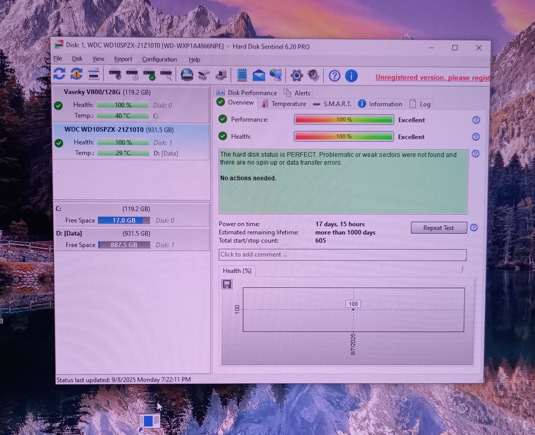Image resolution: width=535 pixels, height=435 pixels.
Task: Open the File menu
Action: pos(58,59)
